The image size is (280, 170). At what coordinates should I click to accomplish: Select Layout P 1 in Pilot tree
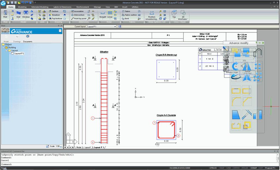(x=19, y=53)
